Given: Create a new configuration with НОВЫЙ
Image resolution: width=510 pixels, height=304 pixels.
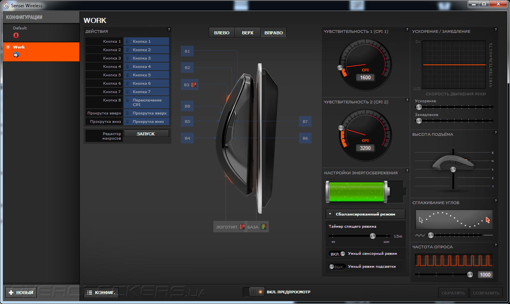Looking at the screenshot, I should [x=21, y=293].
